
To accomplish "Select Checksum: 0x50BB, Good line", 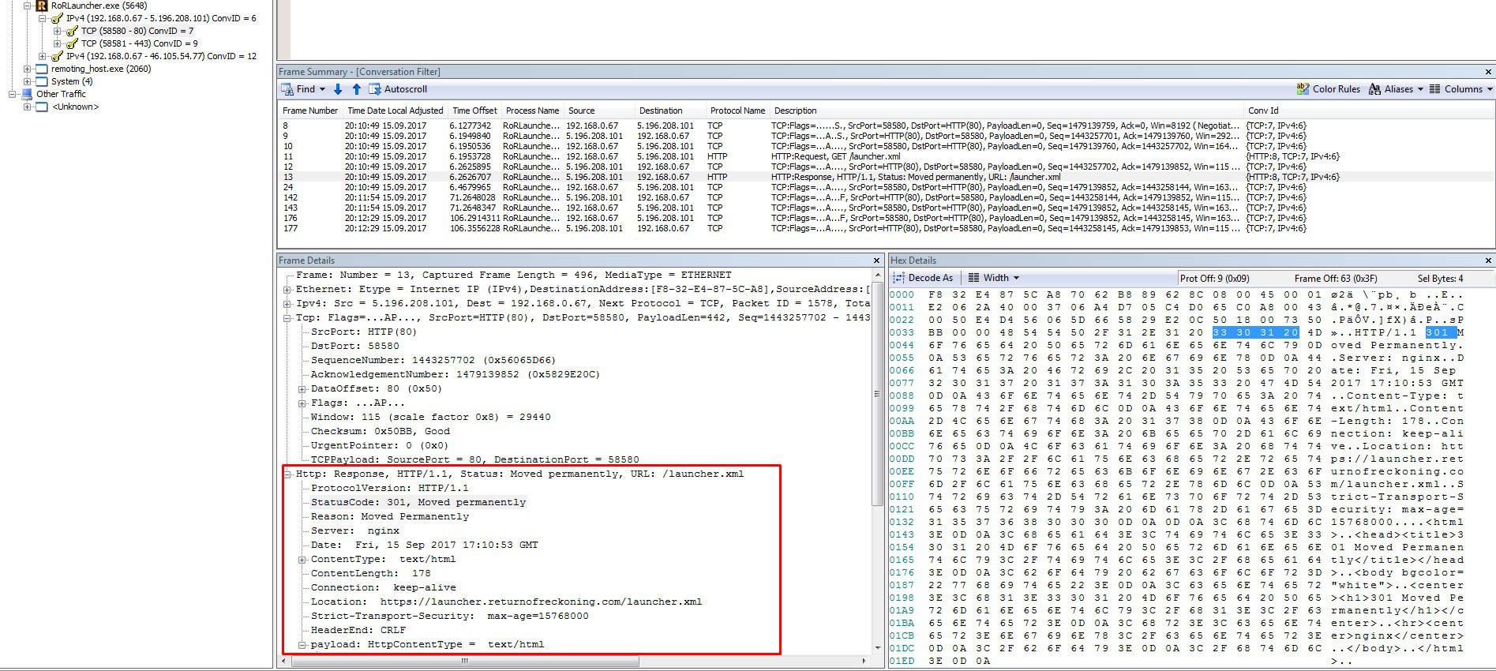I will pos(380,431).
